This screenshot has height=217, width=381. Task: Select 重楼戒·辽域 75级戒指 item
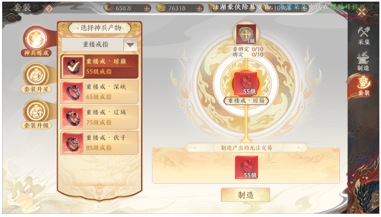(99, 117)
